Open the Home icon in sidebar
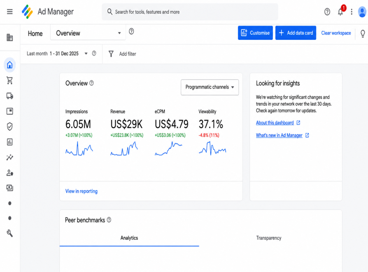The height and width of the screenshot is (272, 368). [x=9, y=65]
